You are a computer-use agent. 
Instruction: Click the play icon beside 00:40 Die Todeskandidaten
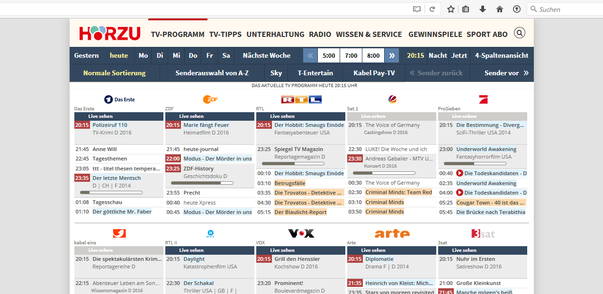pyautogui.click(x=459, y=173)
